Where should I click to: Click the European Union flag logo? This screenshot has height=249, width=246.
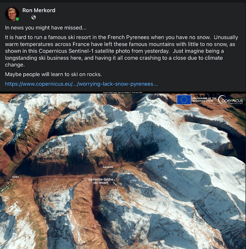pyautogui.click(x=184, y=100)
